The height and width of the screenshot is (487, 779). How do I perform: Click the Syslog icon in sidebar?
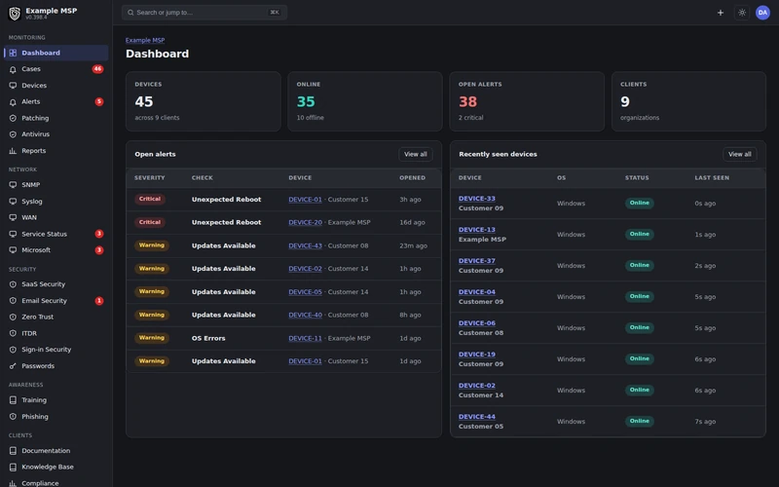pyautogui.click(x=13, y=202)
